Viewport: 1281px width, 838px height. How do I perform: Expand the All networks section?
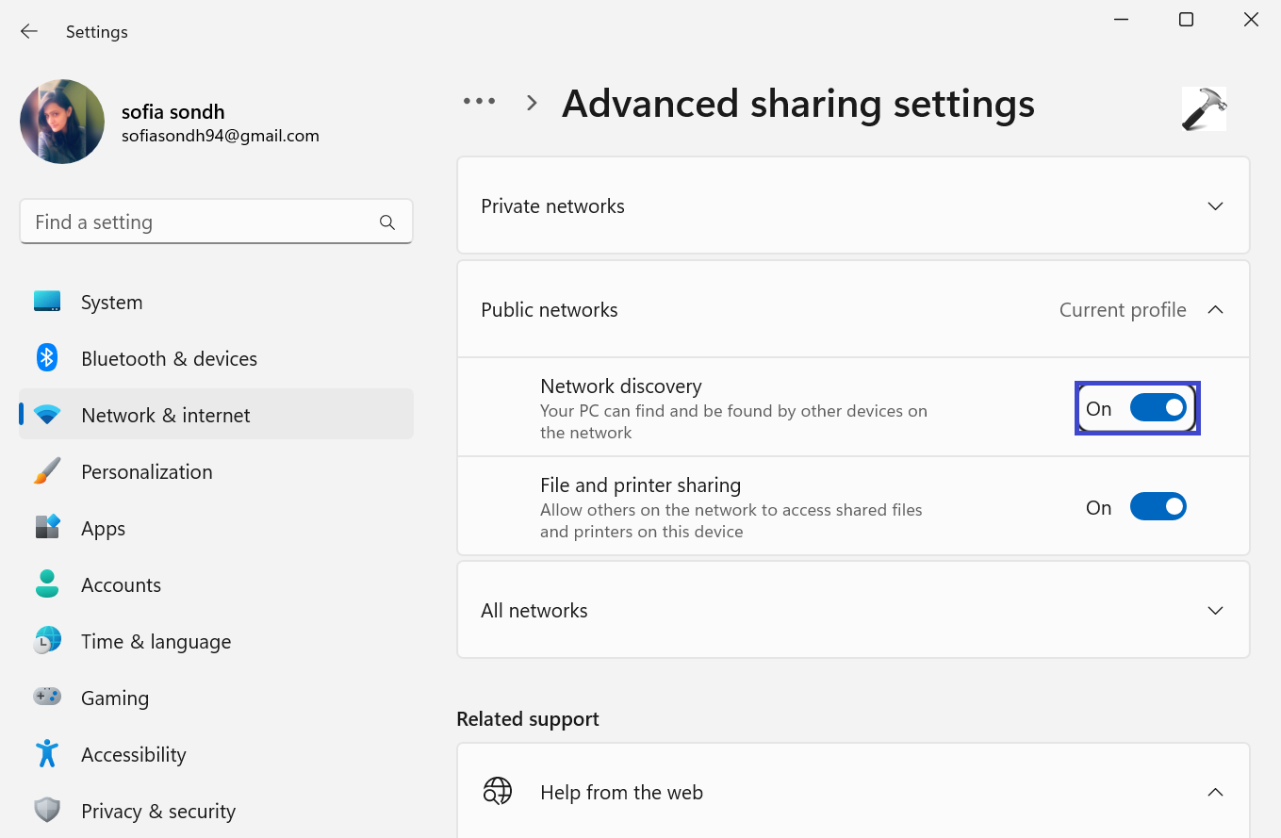pyautogui.click(x=1215, y=611)
